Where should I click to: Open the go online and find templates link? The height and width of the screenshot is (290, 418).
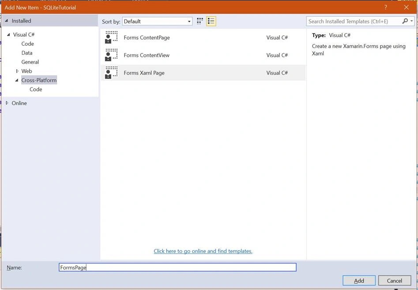[203, 251]
